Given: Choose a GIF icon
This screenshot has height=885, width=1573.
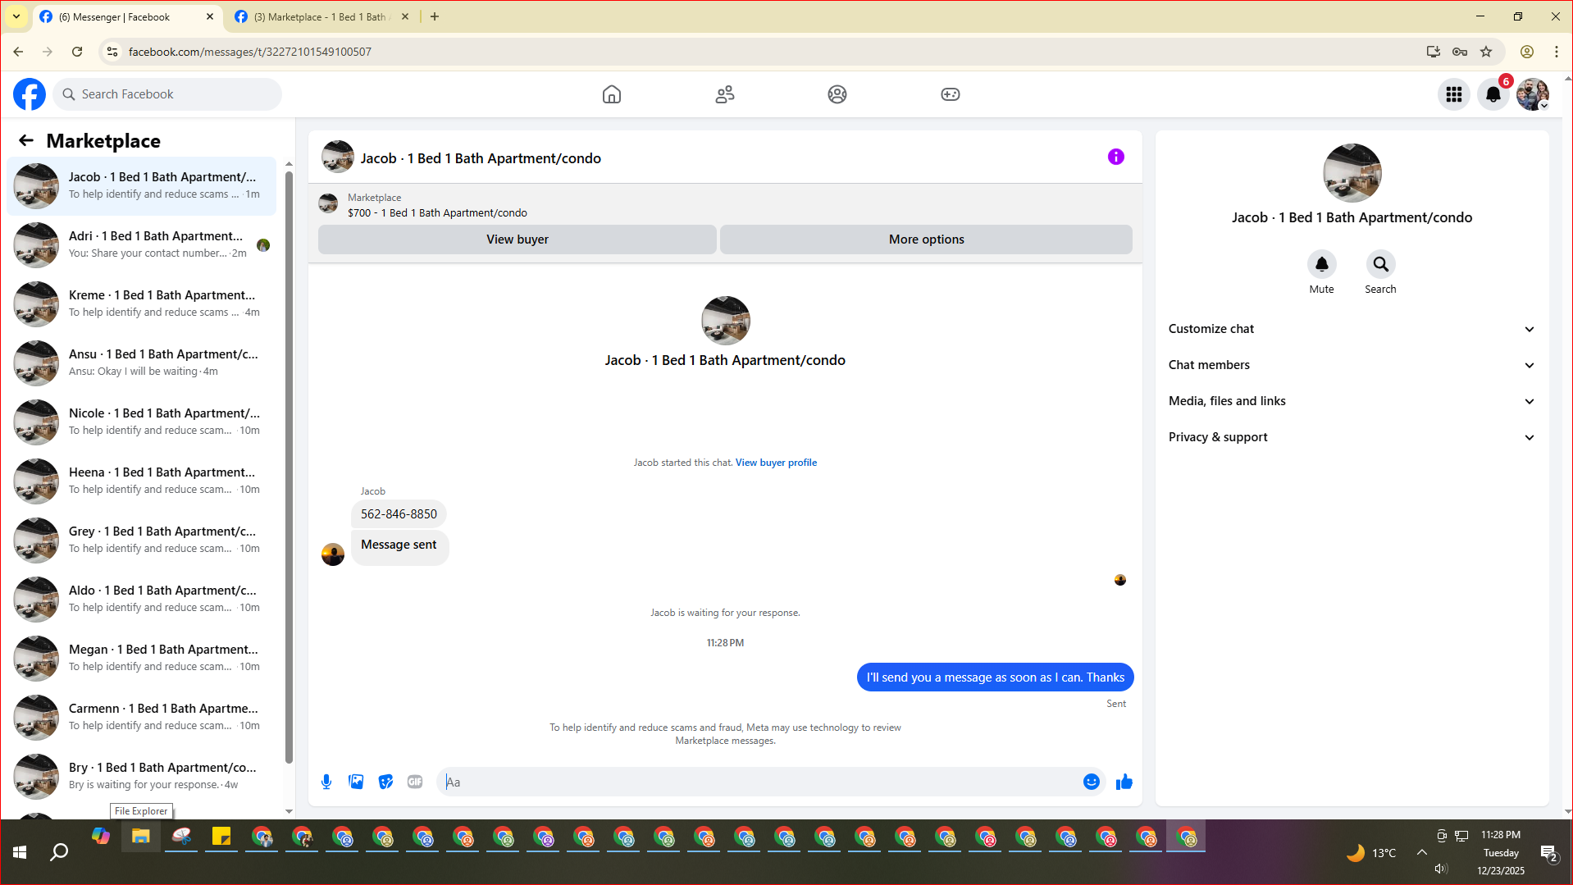Looking at the screenshot, I should [415, 782].
